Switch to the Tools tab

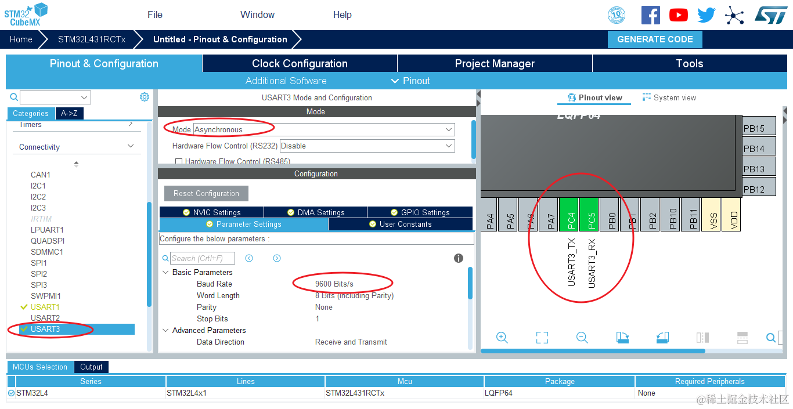[x=690, y=63]
